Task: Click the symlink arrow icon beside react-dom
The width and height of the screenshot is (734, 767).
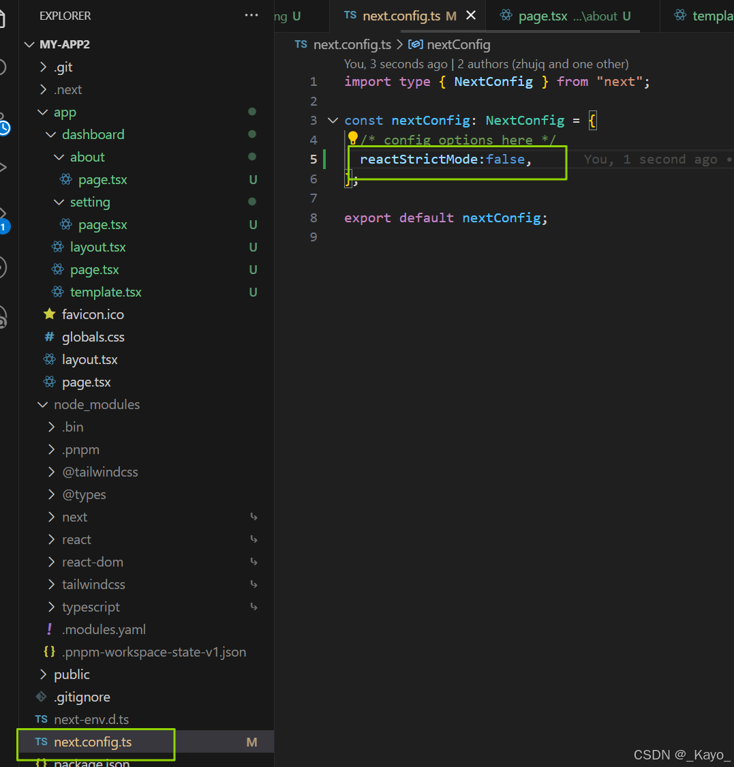Action: click(x=254, y=562)
